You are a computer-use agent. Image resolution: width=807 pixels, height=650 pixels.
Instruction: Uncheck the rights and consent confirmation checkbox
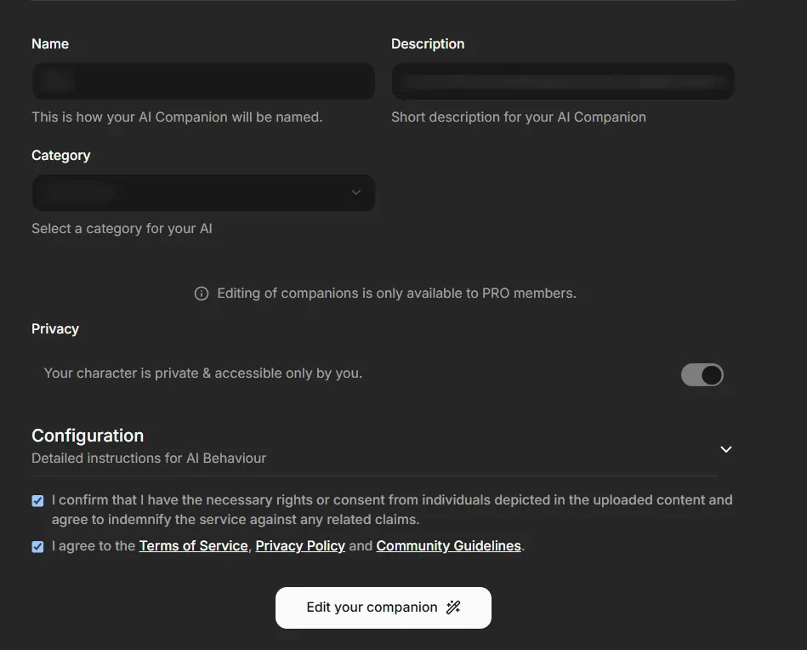(x=37, y=500)
